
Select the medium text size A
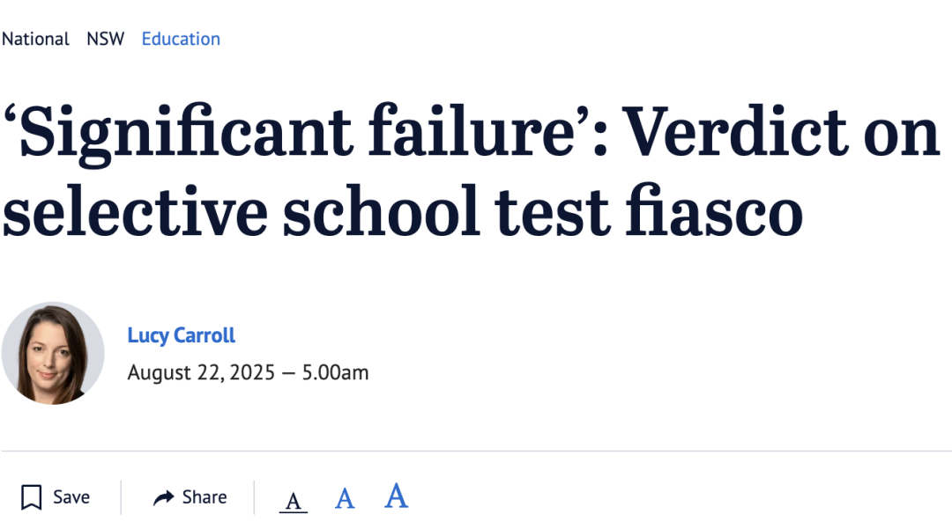tap(345, 499)
